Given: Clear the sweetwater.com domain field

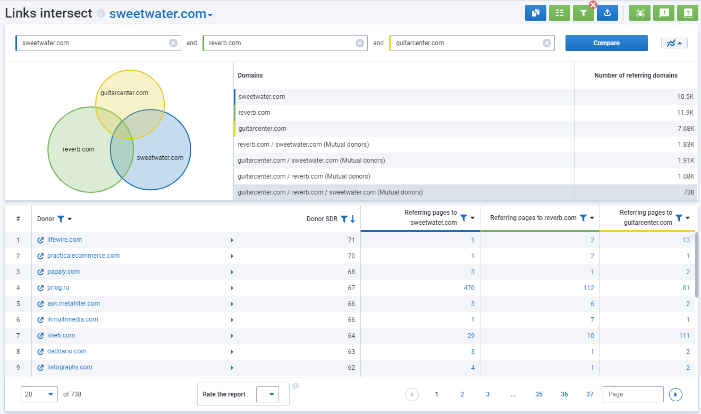Looking at the screenshot, I should point(173,43).
